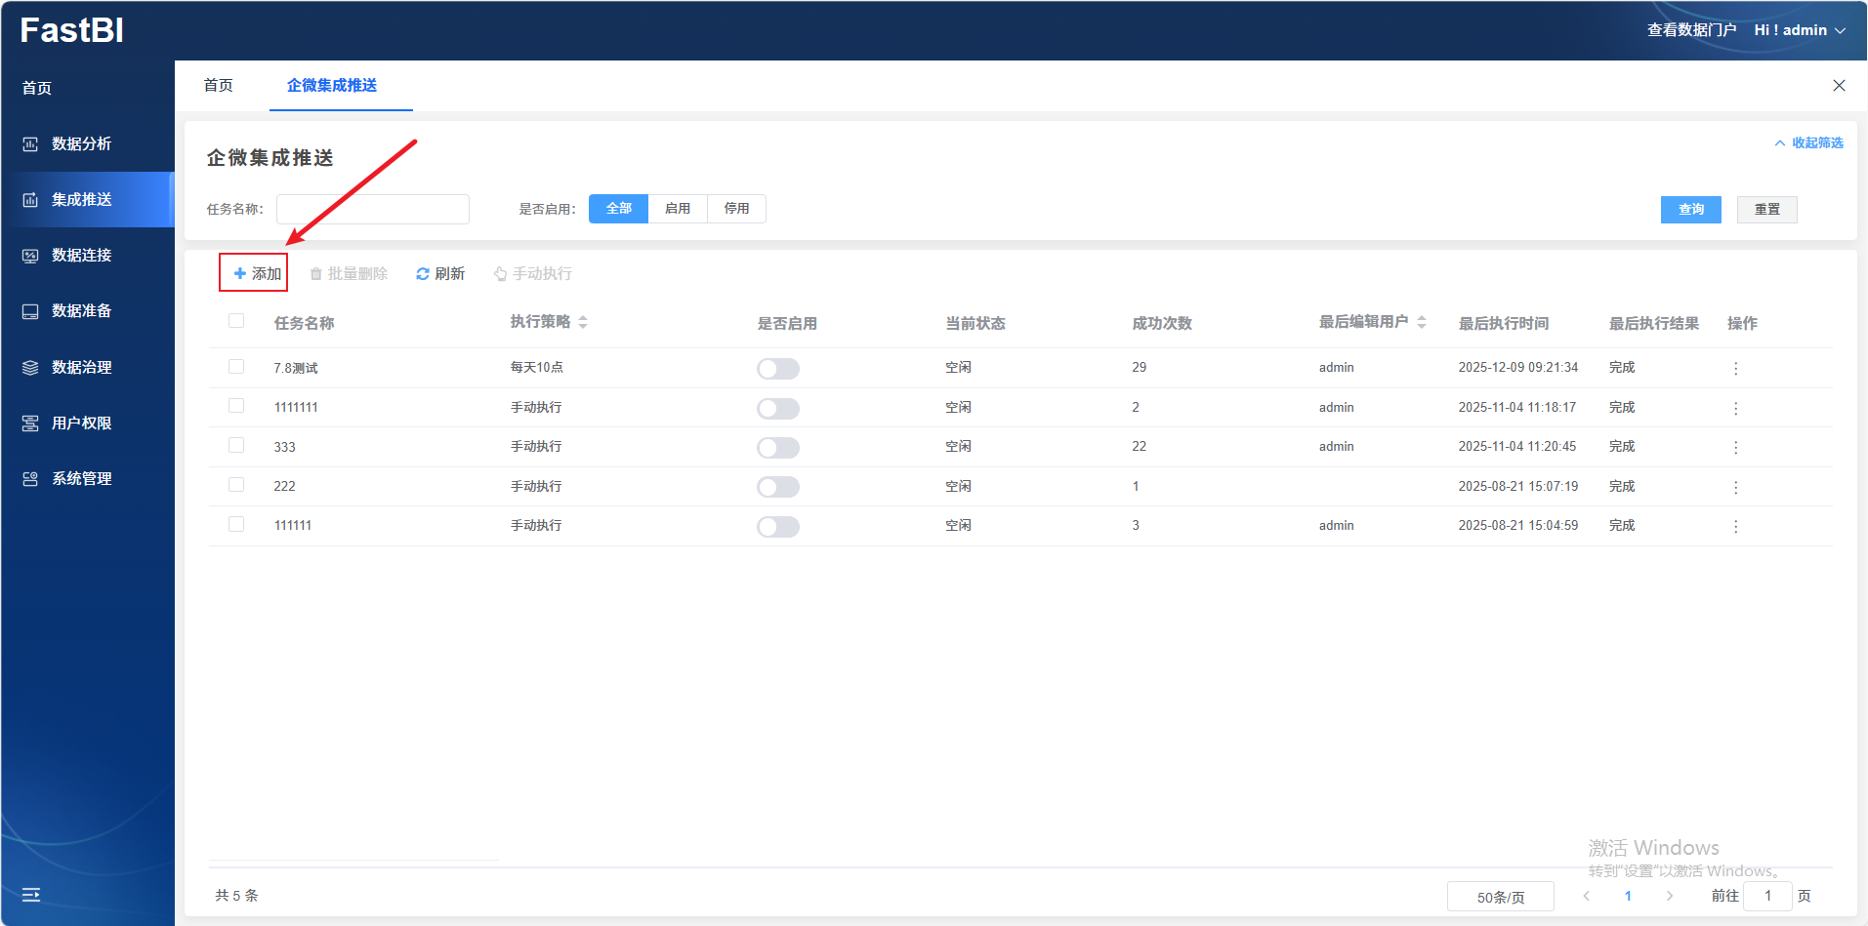Click the 添加 plus icon
1868x926 pixels.
(240, 273)
